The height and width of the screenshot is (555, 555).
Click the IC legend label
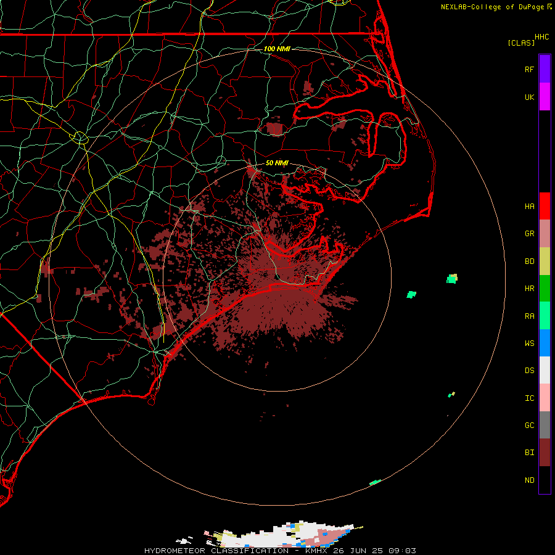(529, 398)
